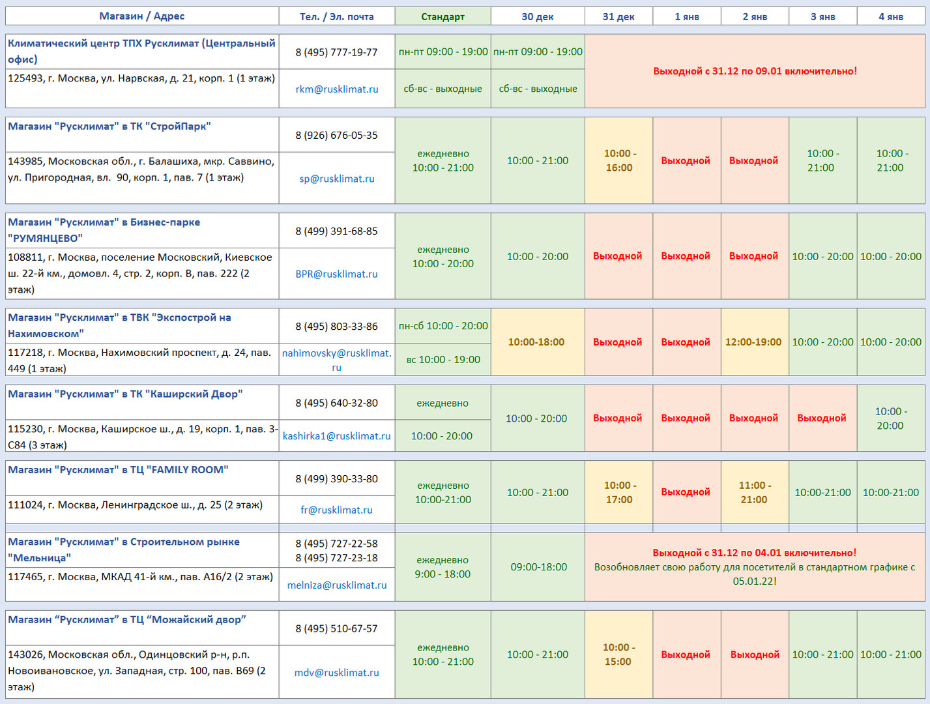Click the 10:00 - 15:00 hours cell
Viewport: 930px width, 704px height.
click(x=618, y=654)
